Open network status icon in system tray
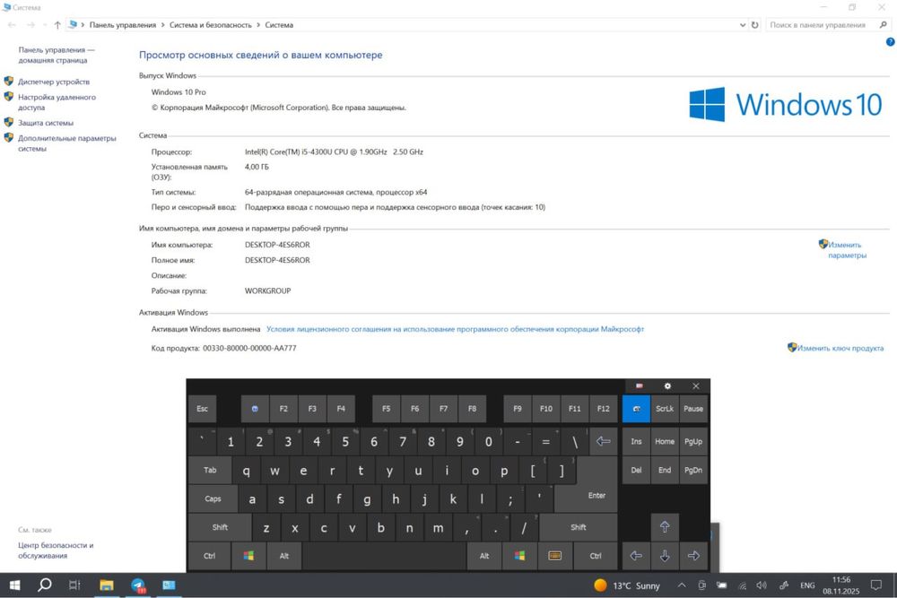The width and height of the screenshot is (897, 598). 742,585
